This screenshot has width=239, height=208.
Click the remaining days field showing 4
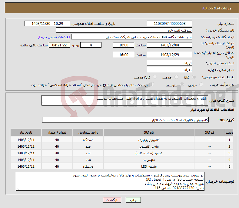point(91,45)
